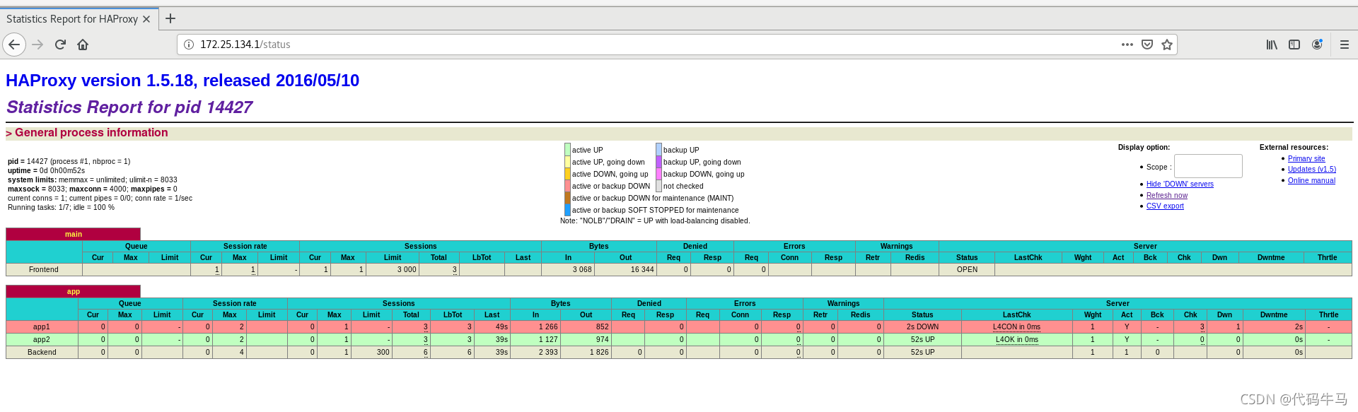Open the Updates (v1.5) link

coord(1312,170)
